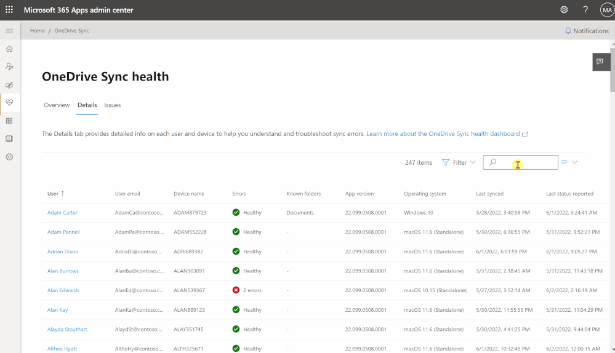Click '2 errors' text for Alan Edwards

252,290
